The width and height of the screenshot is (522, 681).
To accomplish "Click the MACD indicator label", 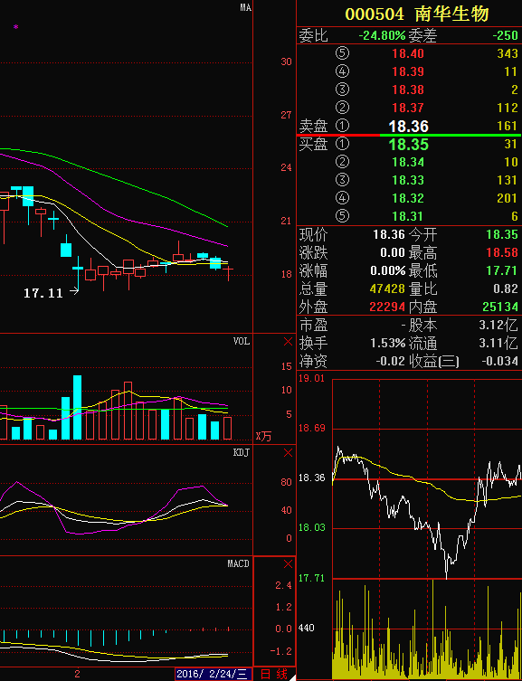I will [239, 563].
